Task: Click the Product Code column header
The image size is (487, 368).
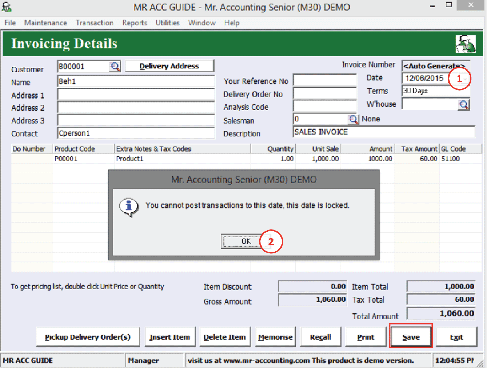Action: click(84, 149)
